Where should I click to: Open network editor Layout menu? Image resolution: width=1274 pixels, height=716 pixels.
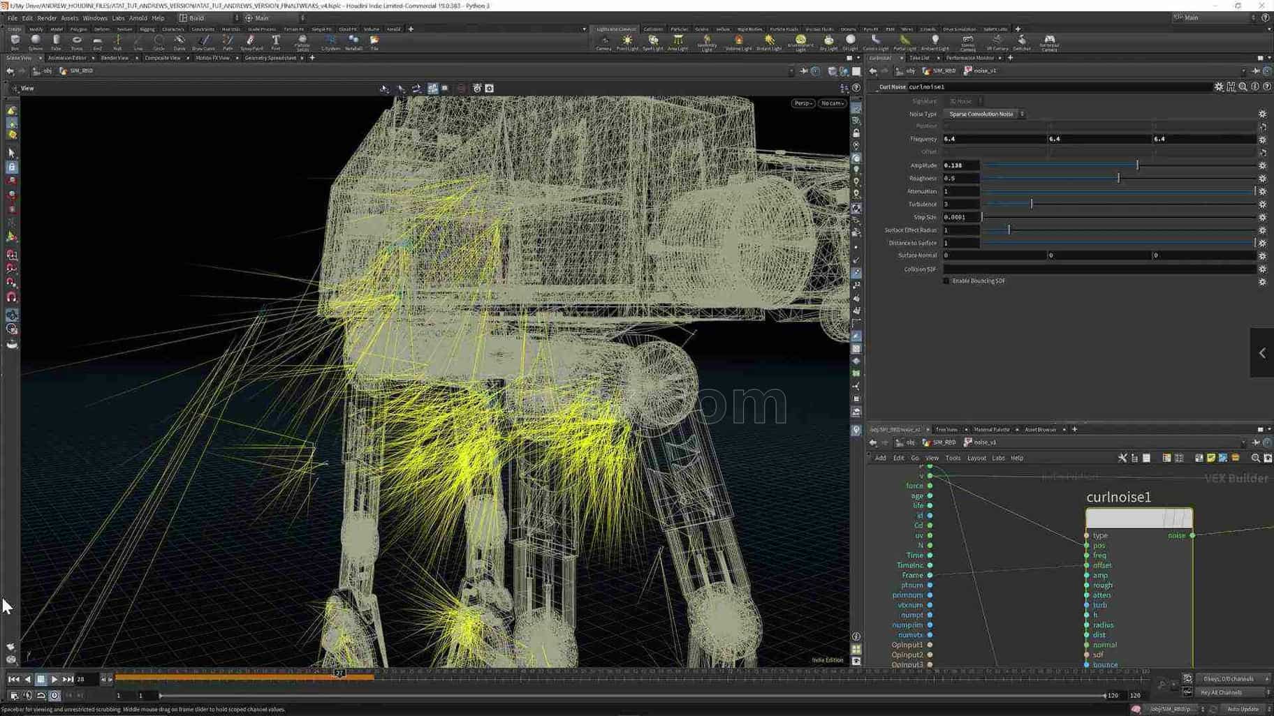[976, 458]
